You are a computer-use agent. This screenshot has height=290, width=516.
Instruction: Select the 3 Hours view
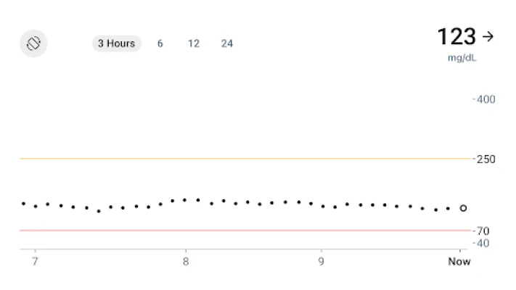(x=116, y=43)
